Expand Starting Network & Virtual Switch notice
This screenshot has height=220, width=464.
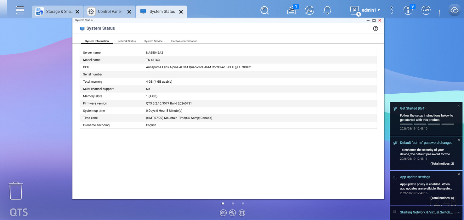[x=459, y=213]
